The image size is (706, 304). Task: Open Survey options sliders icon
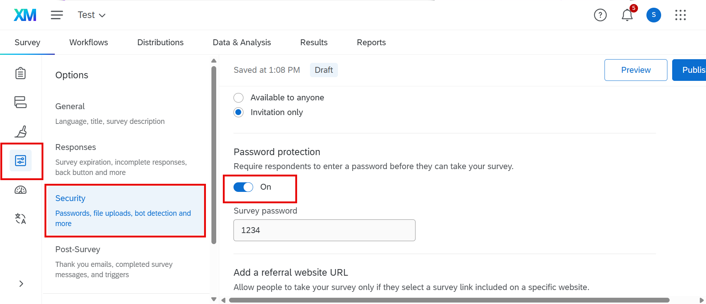[21, 161]
